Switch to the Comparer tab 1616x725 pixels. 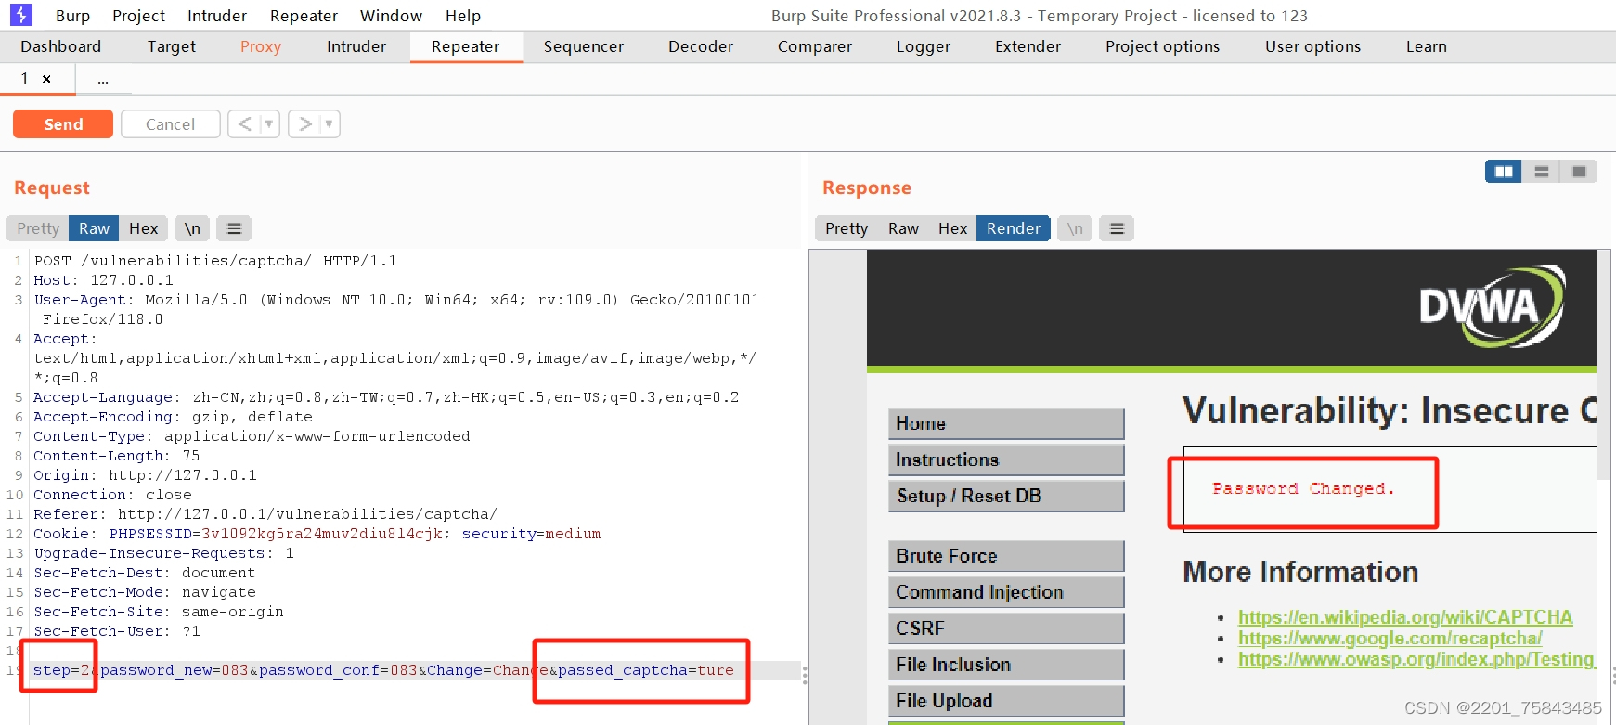click(815, 46)
